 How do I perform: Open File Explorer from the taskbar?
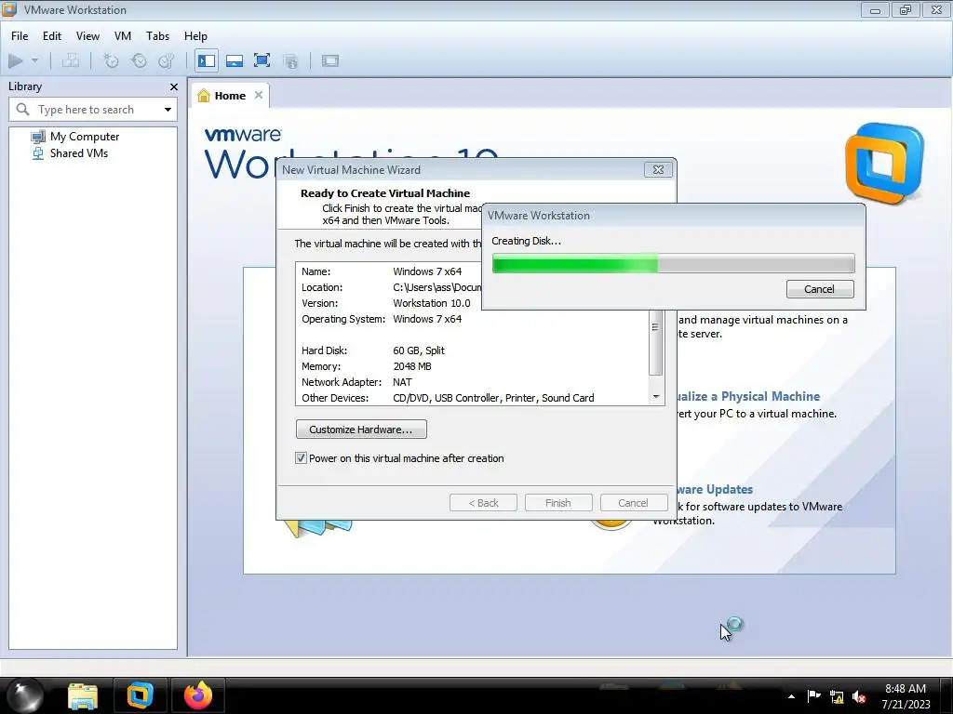click(x=83, y=695)
